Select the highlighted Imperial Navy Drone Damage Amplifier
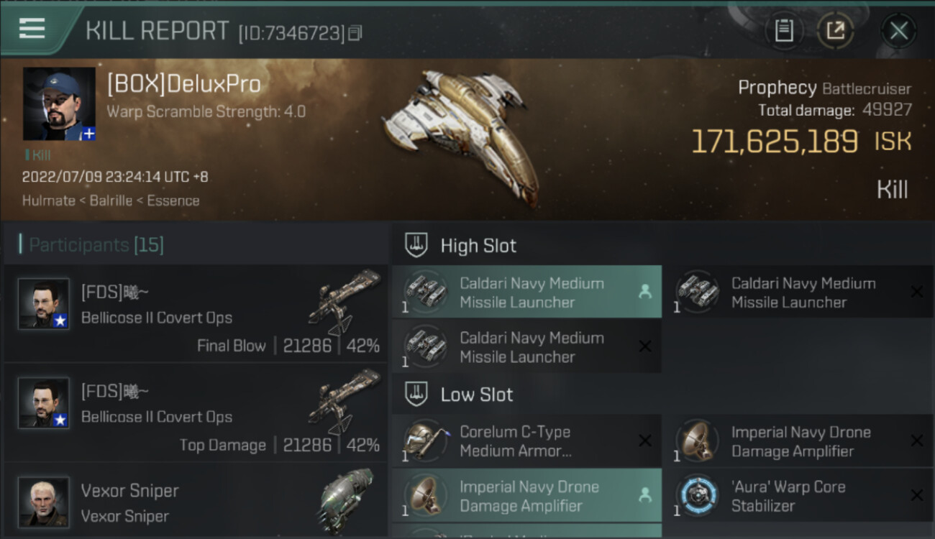The height and width of the screenshot is (539, 935). [x=526, y=496]
